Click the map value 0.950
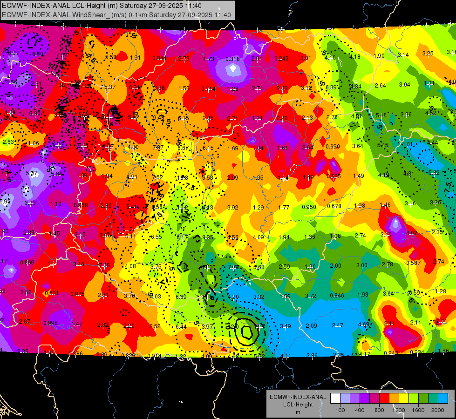Image resolution: width=456 pixels, height=419 pixels. click(309, 207)
